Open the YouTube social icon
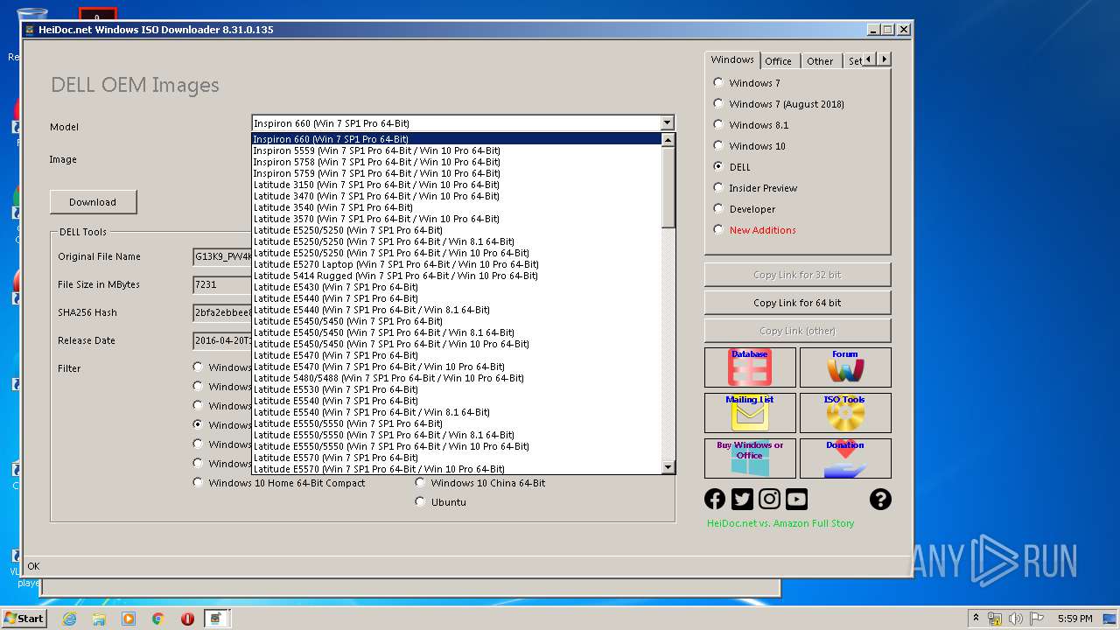1120x630 pixels. pyautogui.click(x=796, y=499)
